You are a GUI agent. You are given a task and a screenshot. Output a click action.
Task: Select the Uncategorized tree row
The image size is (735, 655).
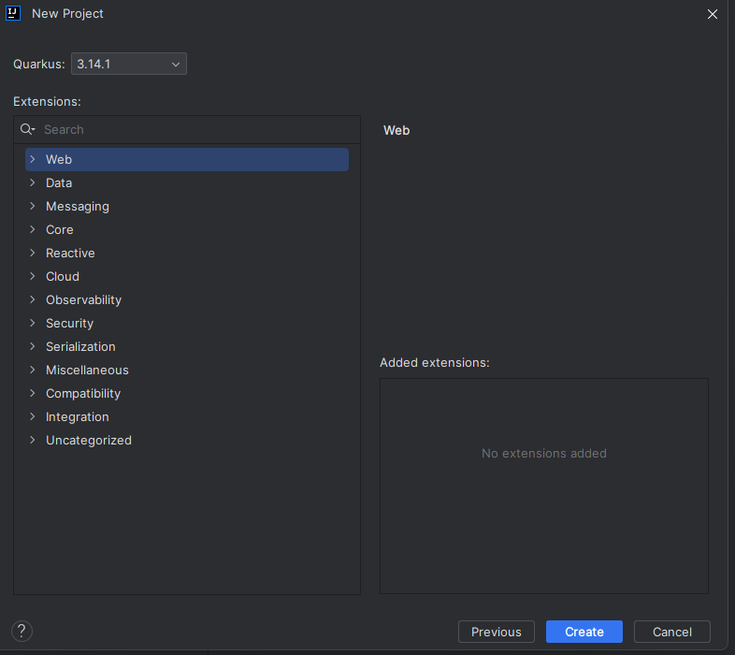pos(187,440)
